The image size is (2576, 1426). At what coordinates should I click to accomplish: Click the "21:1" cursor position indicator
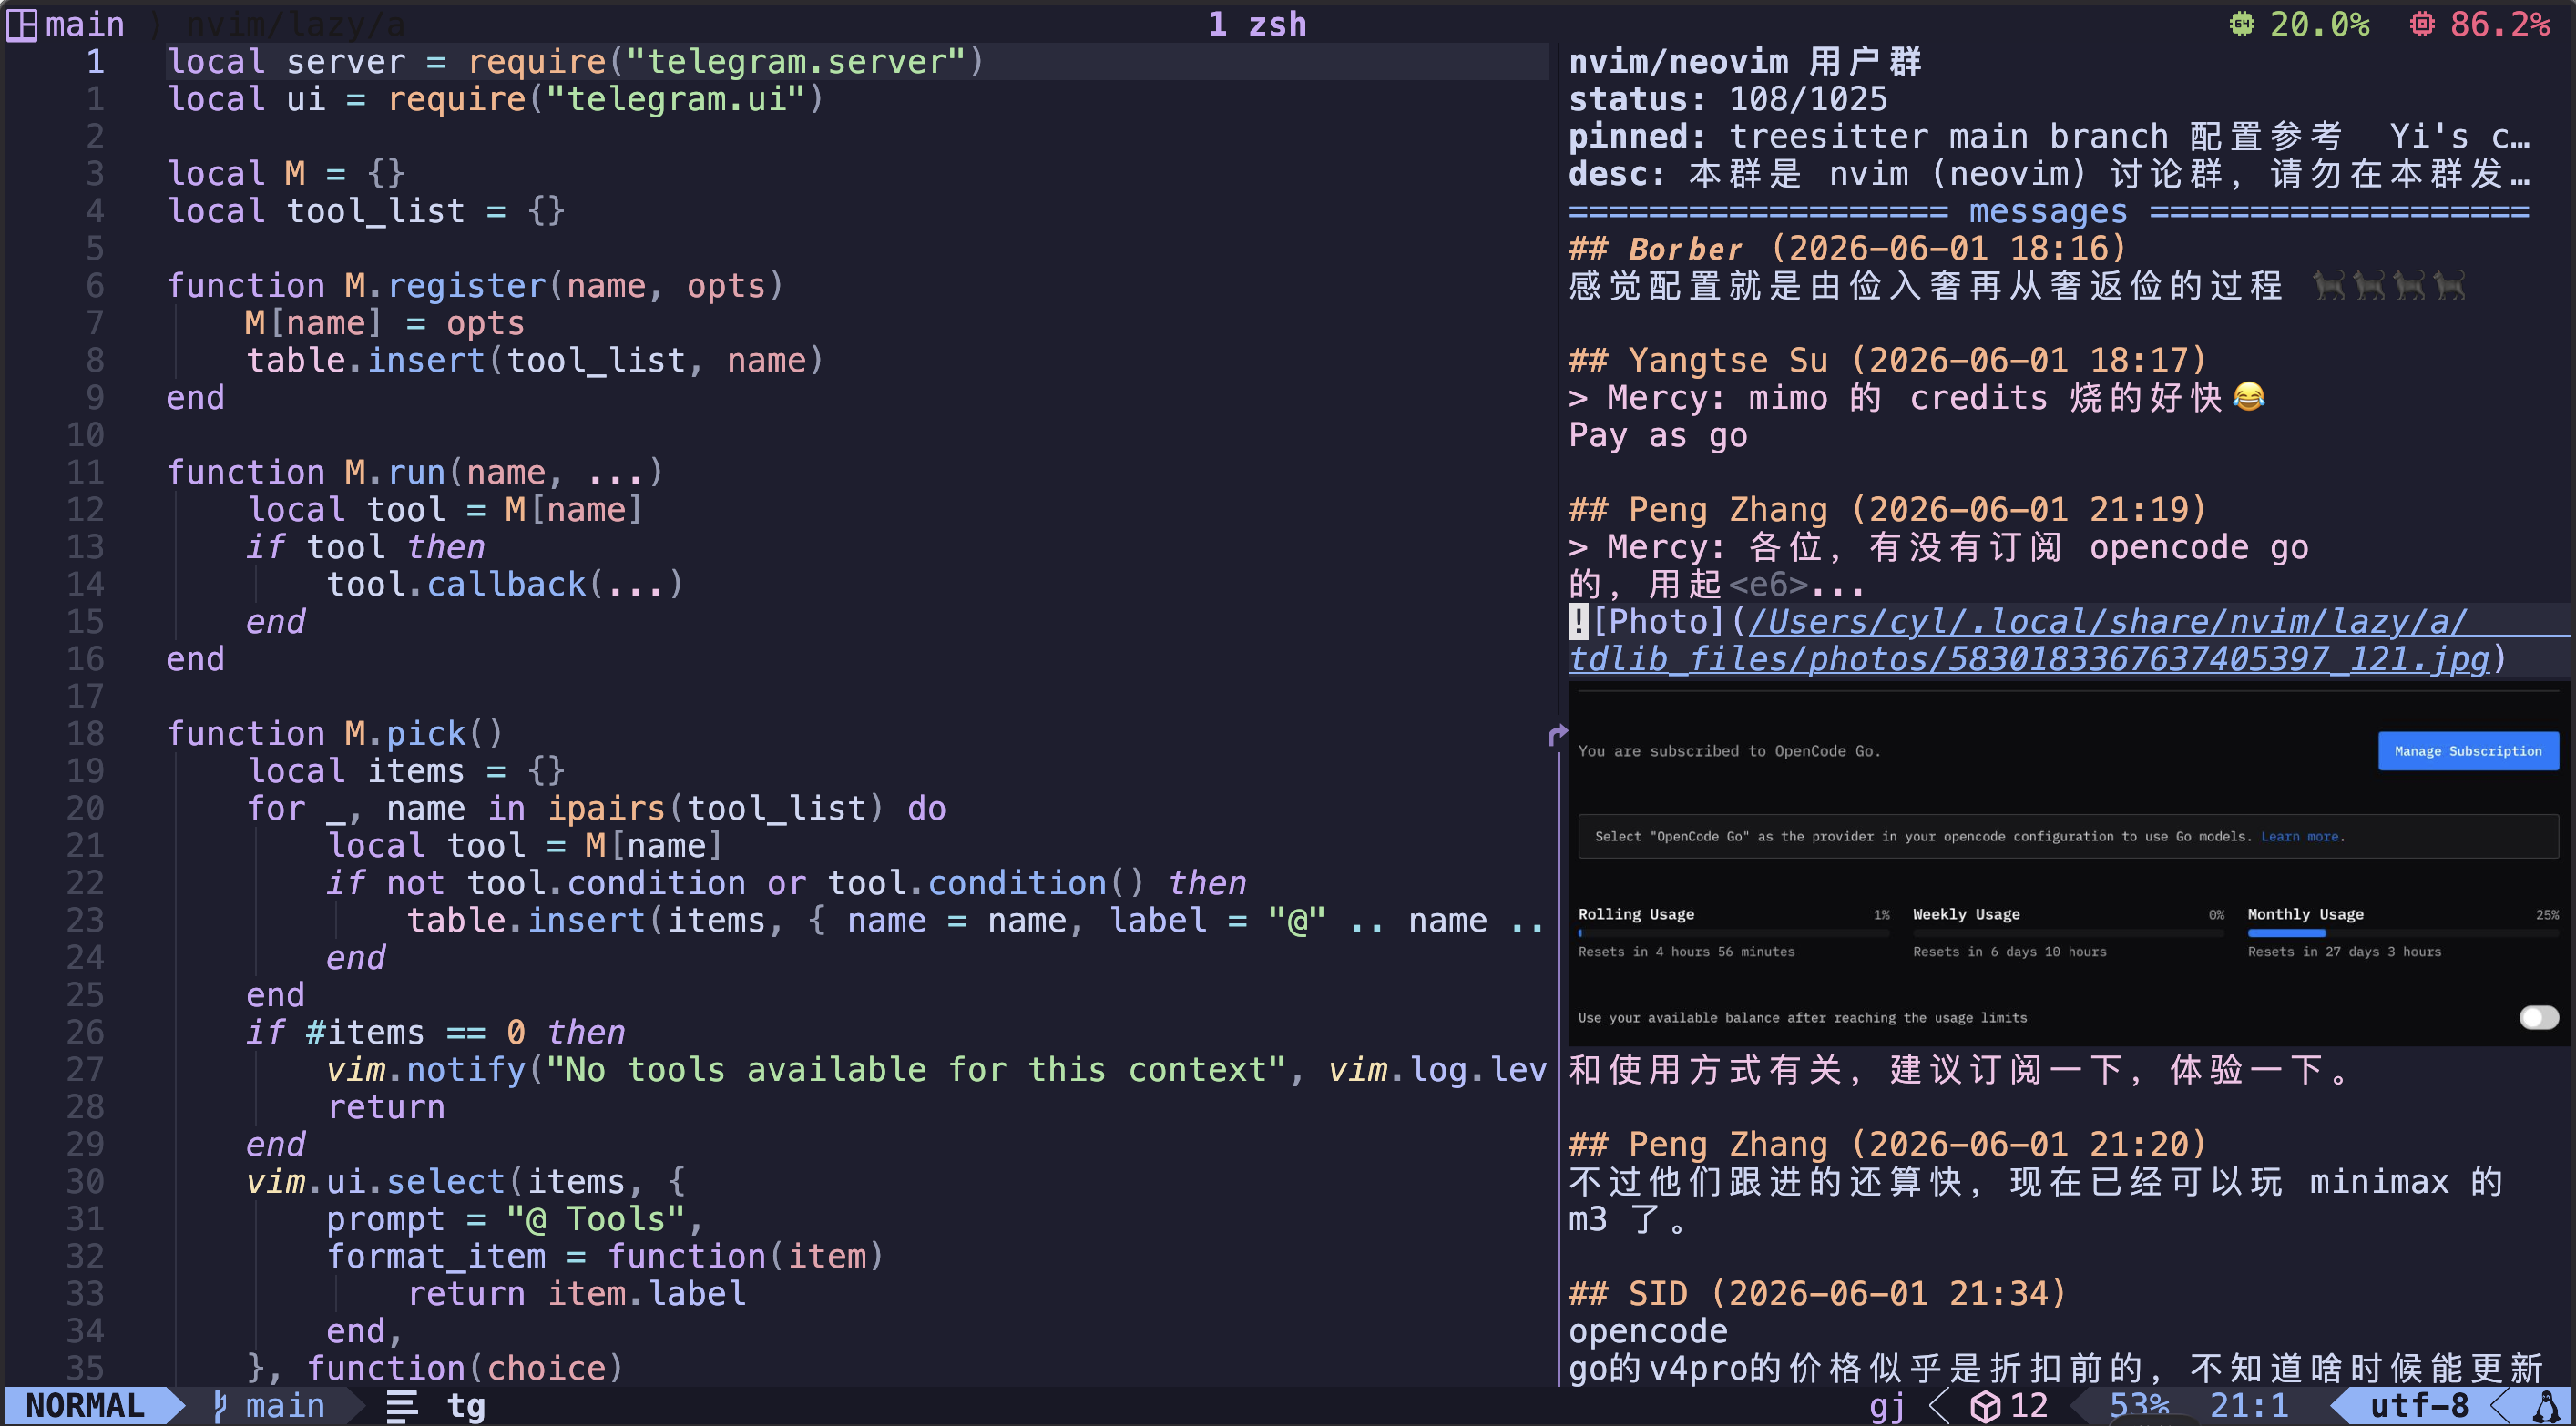[x=2249, y=1406]
